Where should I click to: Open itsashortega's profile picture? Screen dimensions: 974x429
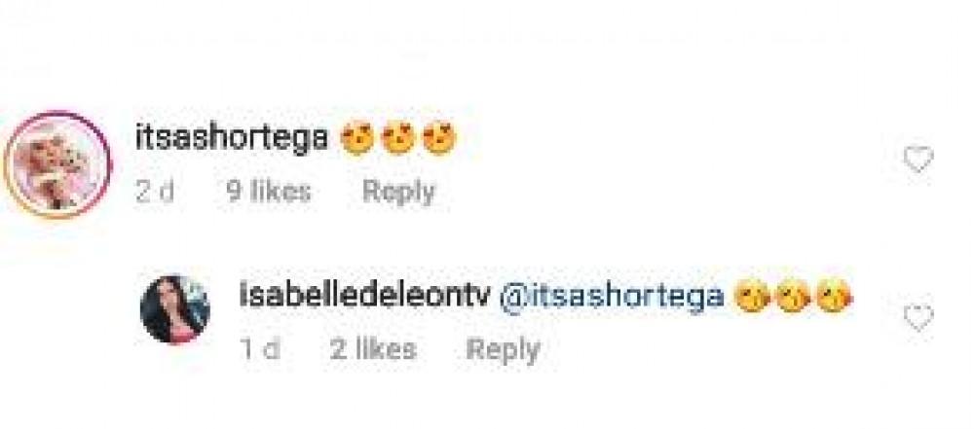point(57,163)
